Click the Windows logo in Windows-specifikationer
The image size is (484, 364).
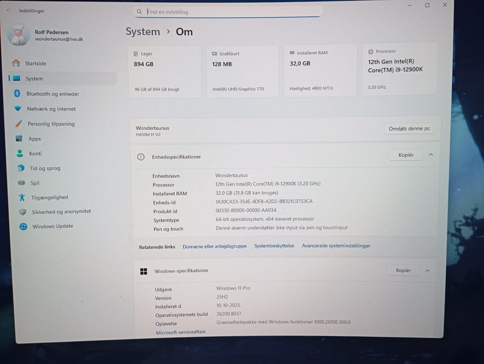[x=144, y=271]
